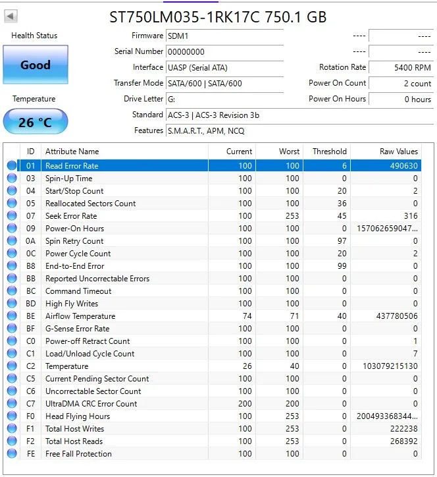Image resolution: width=437 pixels, height=477 pixels.
Task: Select status icon of Read Error Rate row
Action: 12,165
